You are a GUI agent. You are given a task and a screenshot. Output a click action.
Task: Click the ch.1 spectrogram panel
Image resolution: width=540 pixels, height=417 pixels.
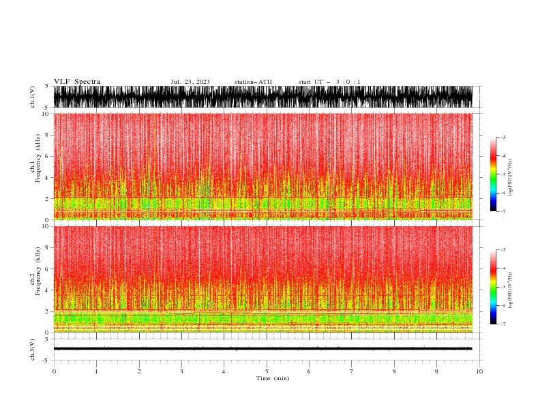[262, 166]
